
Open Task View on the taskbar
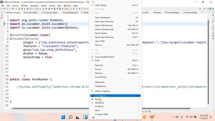pyautogui.click(x=78, y=117)
